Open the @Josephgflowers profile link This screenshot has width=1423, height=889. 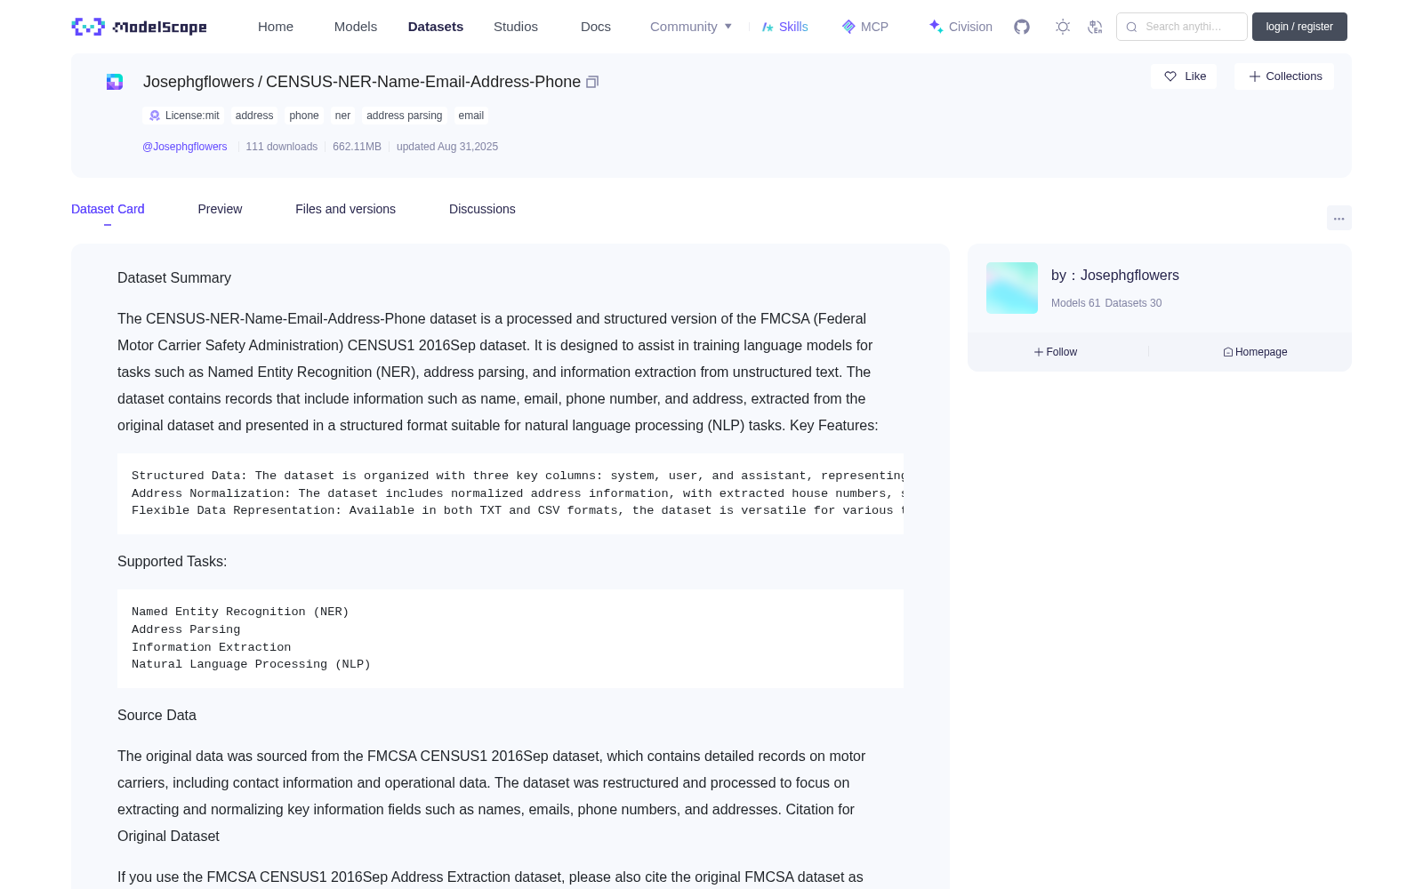[x=185, y=147]
